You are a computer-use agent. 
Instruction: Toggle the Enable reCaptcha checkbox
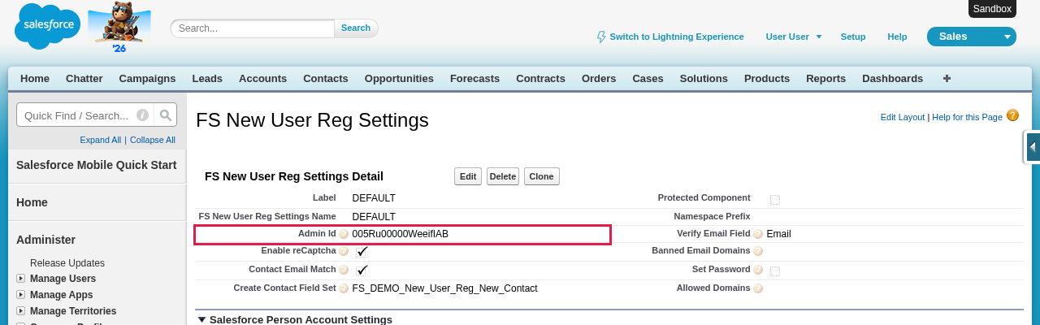362,252
